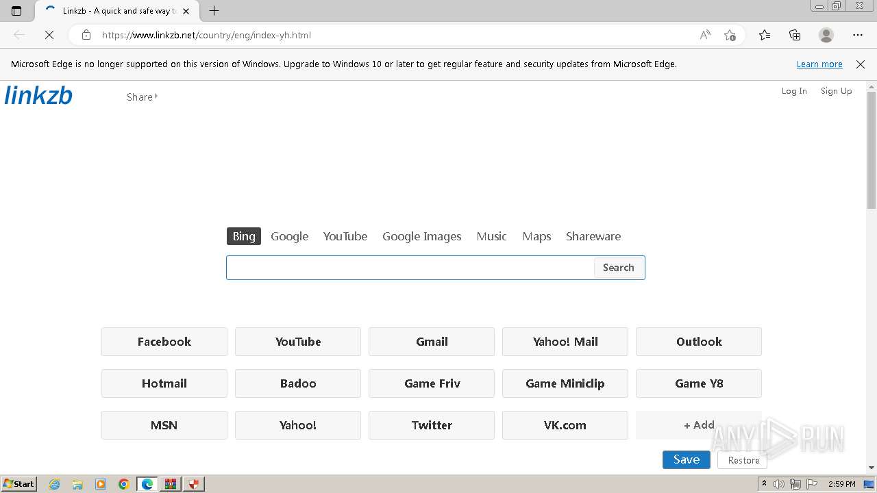Open Read aloud in address bar
The height and width of the screenshot is (493, 877).
click(x=705, y=35)
